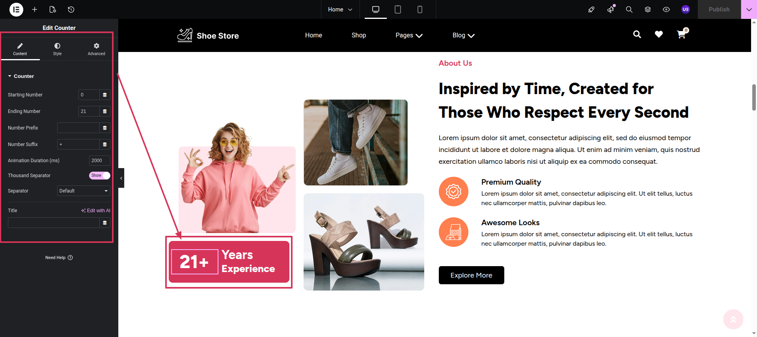Viewport: 757px width, 337px height.
Task: Switch to mobile portrait device view
Action: coord(420,9)
